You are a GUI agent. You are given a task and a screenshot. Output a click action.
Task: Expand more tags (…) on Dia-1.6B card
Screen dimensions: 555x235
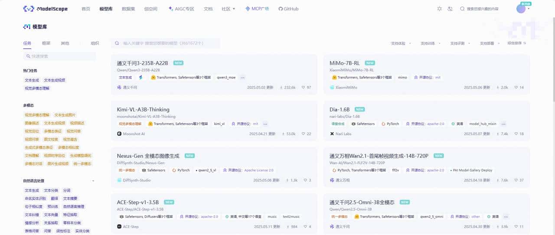503,124
